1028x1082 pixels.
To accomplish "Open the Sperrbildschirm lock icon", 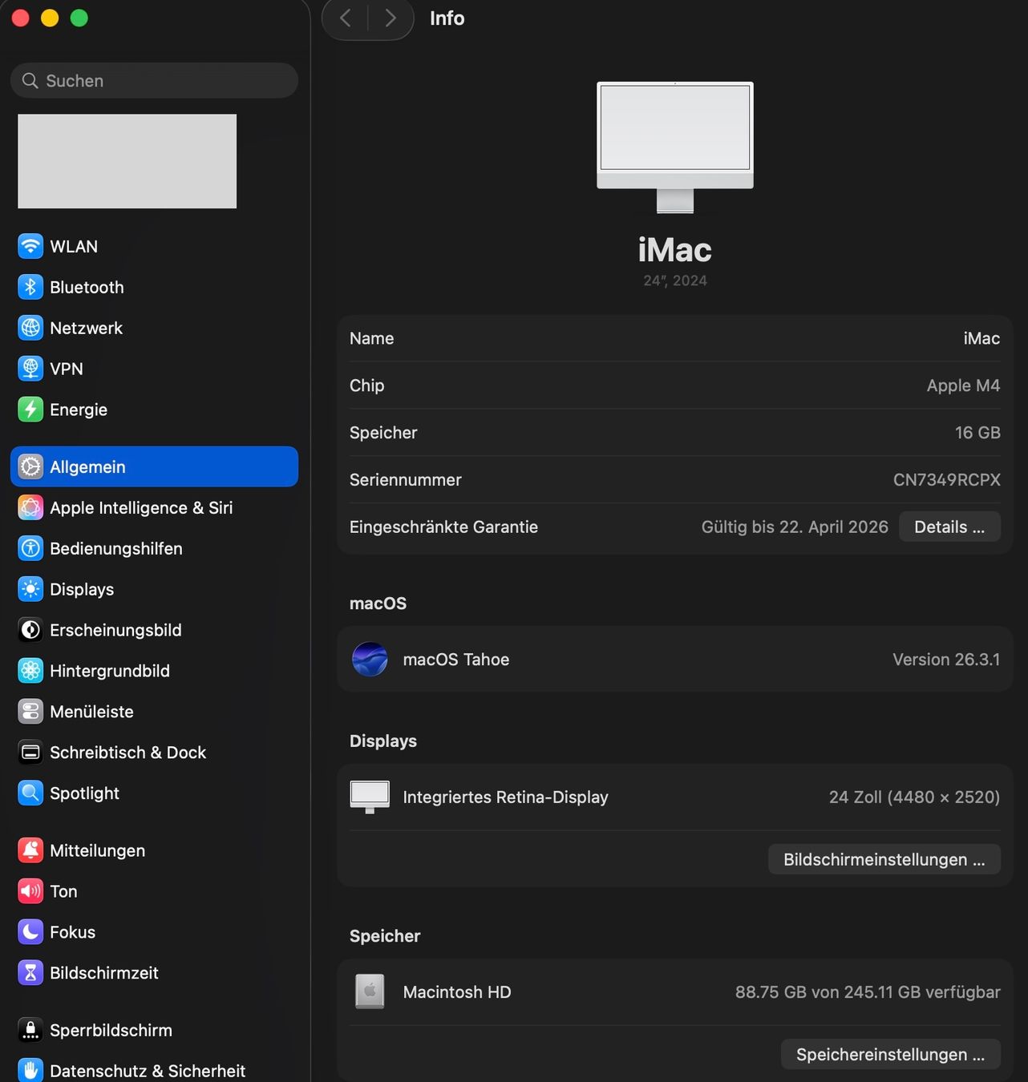I will tap(30, 1030).
